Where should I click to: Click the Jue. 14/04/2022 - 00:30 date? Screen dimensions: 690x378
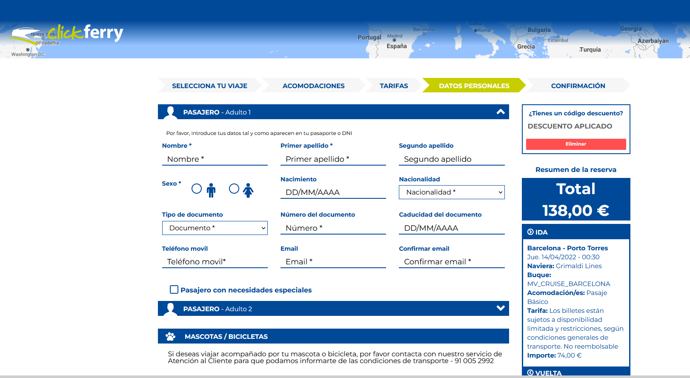click(563, 257)
